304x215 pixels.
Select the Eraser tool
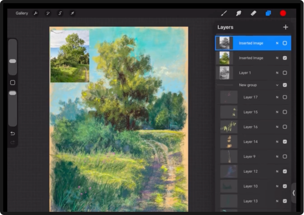coord(253,13)
